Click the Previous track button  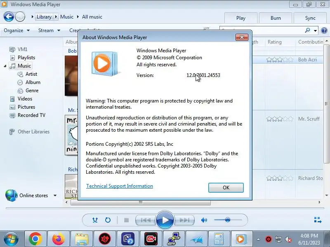coord(146,220)
